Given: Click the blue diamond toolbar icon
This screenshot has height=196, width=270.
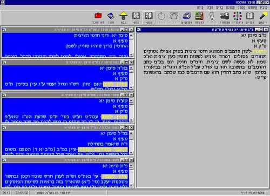Looking at the screenshot, I should (x=111, y=16).
